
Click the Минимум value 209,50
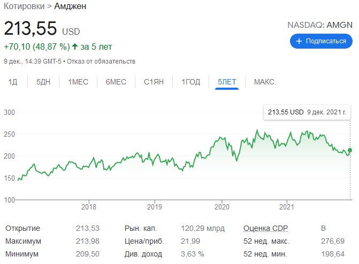(x=88, y=254)
